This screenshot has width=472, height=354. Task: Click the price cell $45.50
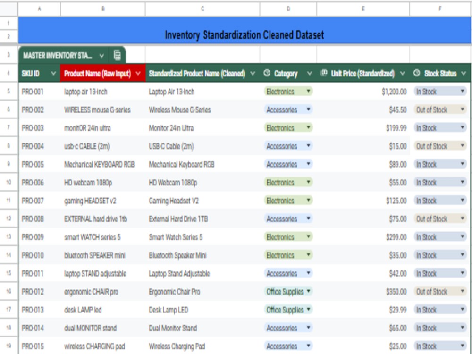363,110
